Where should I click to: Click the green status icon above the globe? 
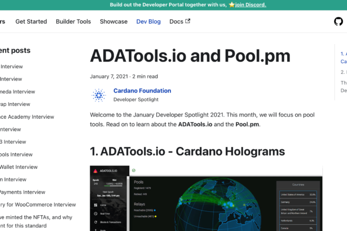coord(134,170)
